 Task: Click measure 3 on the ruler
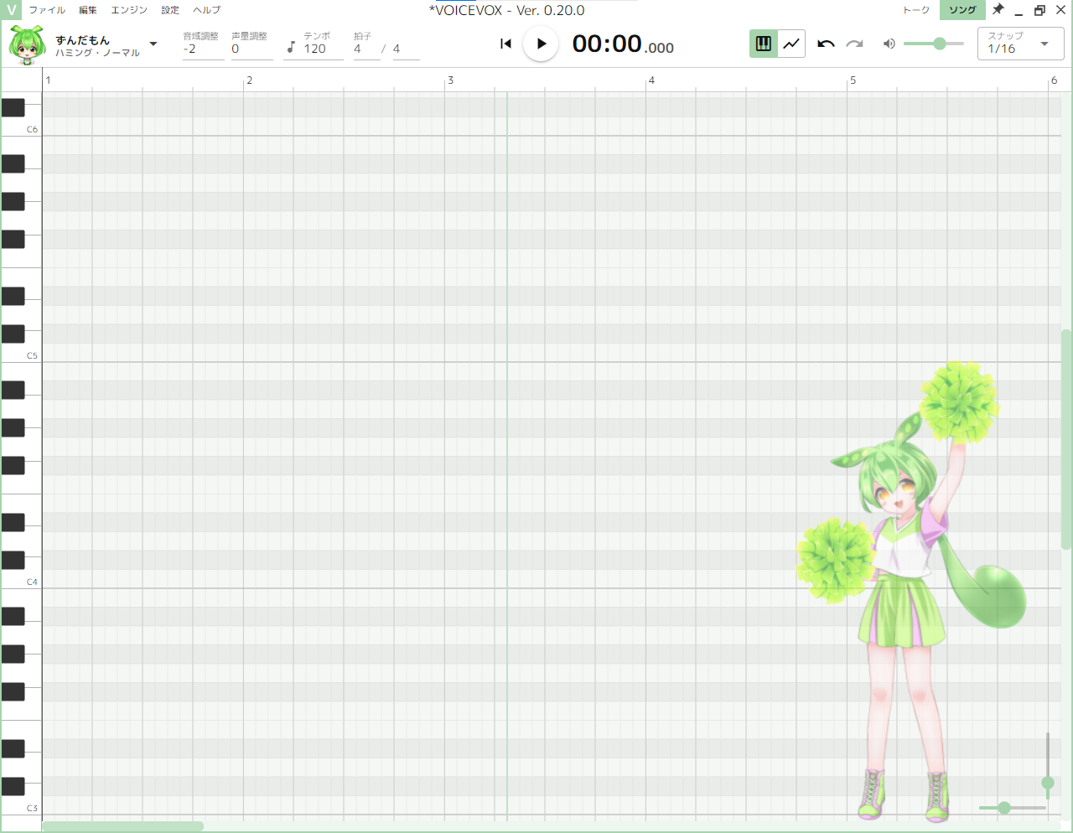tap(450, 80)
